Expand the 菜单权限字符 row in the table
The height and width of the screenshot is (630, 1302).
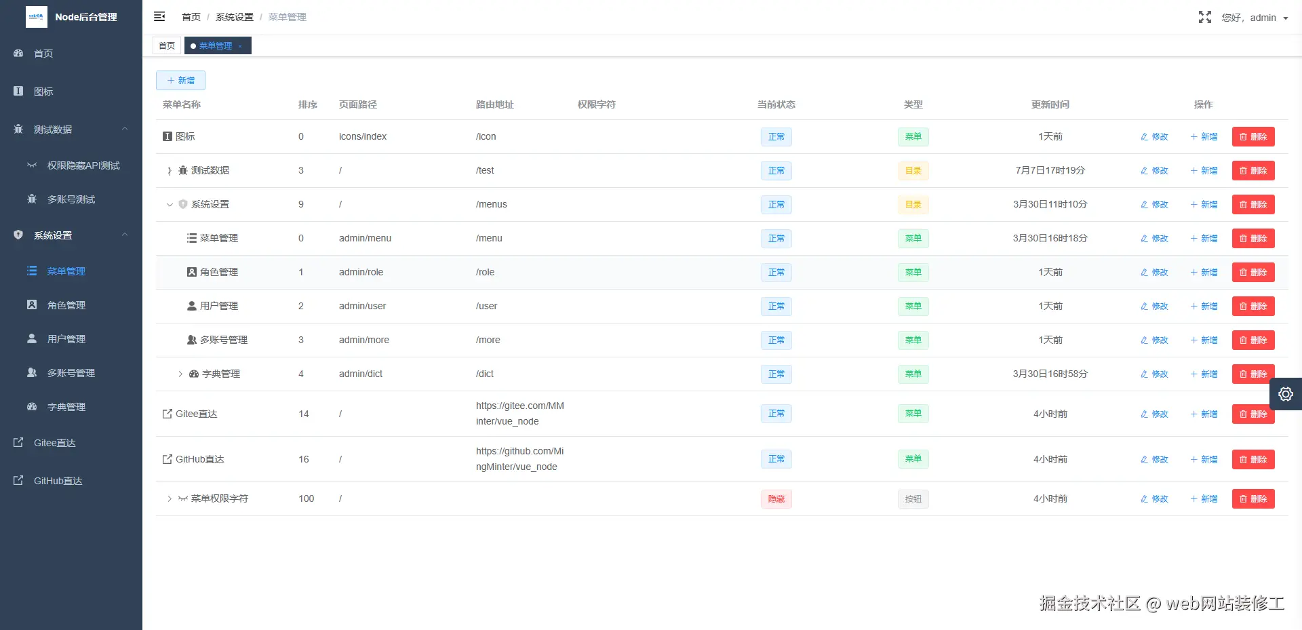coord(170,498)
